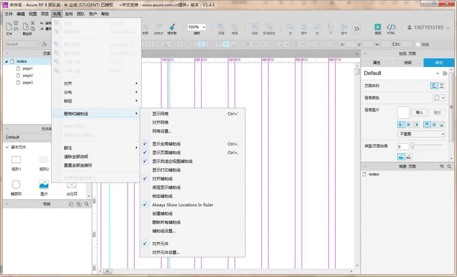Select the 图片 image widget
This screenshot has width=457, height=277.
(44, 185)
